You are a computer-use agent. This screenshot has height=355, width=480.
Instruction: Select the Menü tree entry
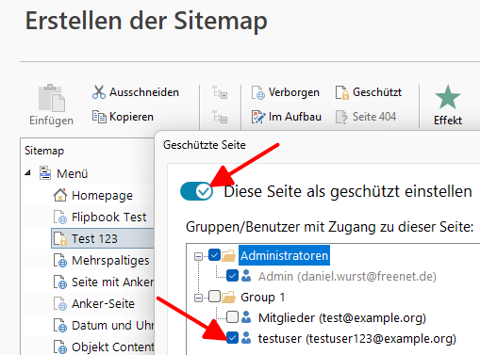coord(73,173)
